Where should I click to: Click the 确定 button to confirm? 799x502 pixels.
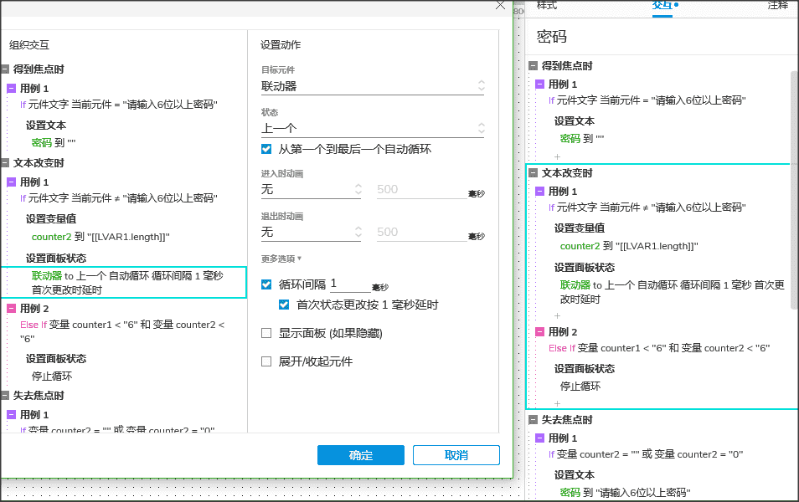click(x=360, y=455)
